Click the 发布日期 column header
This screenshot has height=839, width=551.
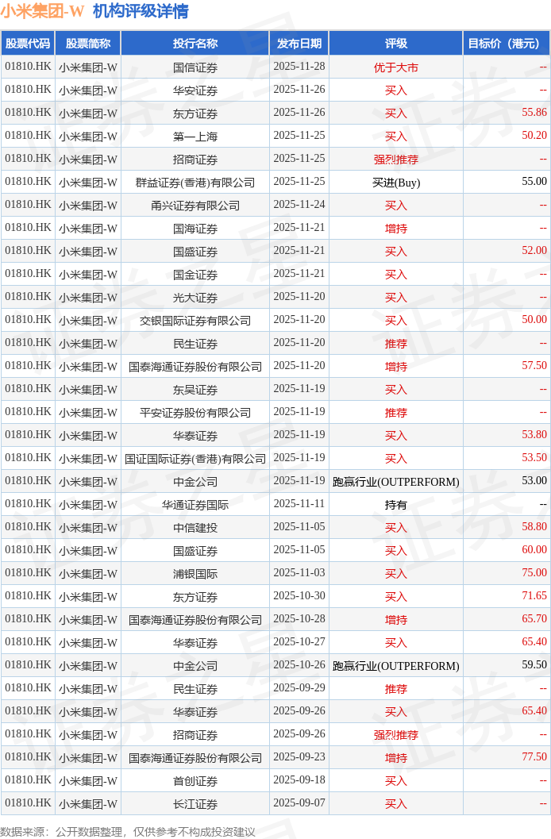coord(299,44)
